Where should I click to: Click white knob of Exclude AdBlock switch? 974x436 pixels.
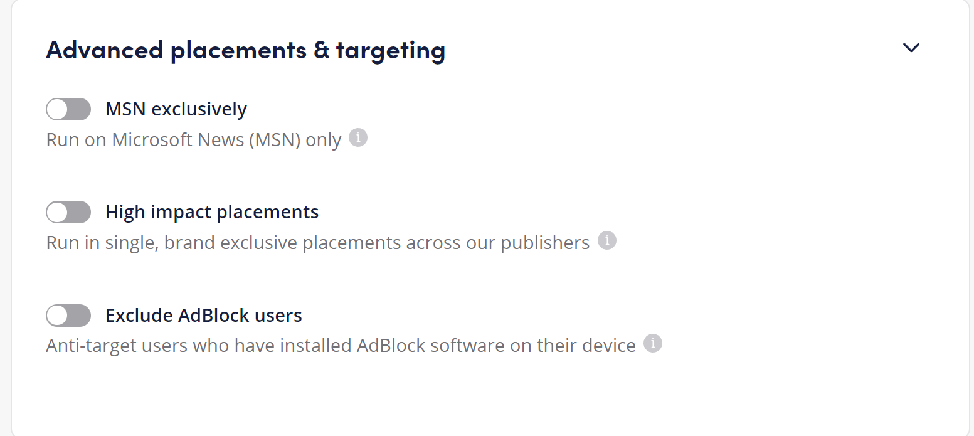click(x=58, y=316)
